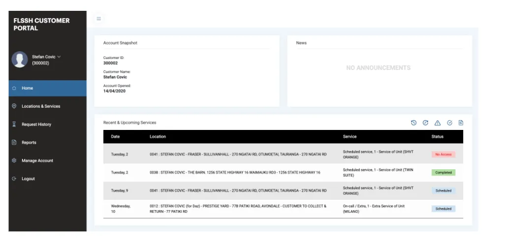Click Stefan Covic name in Account Snapshot
Image resolution: width=506 pixels, height=251 pixels.
(115, 77)
